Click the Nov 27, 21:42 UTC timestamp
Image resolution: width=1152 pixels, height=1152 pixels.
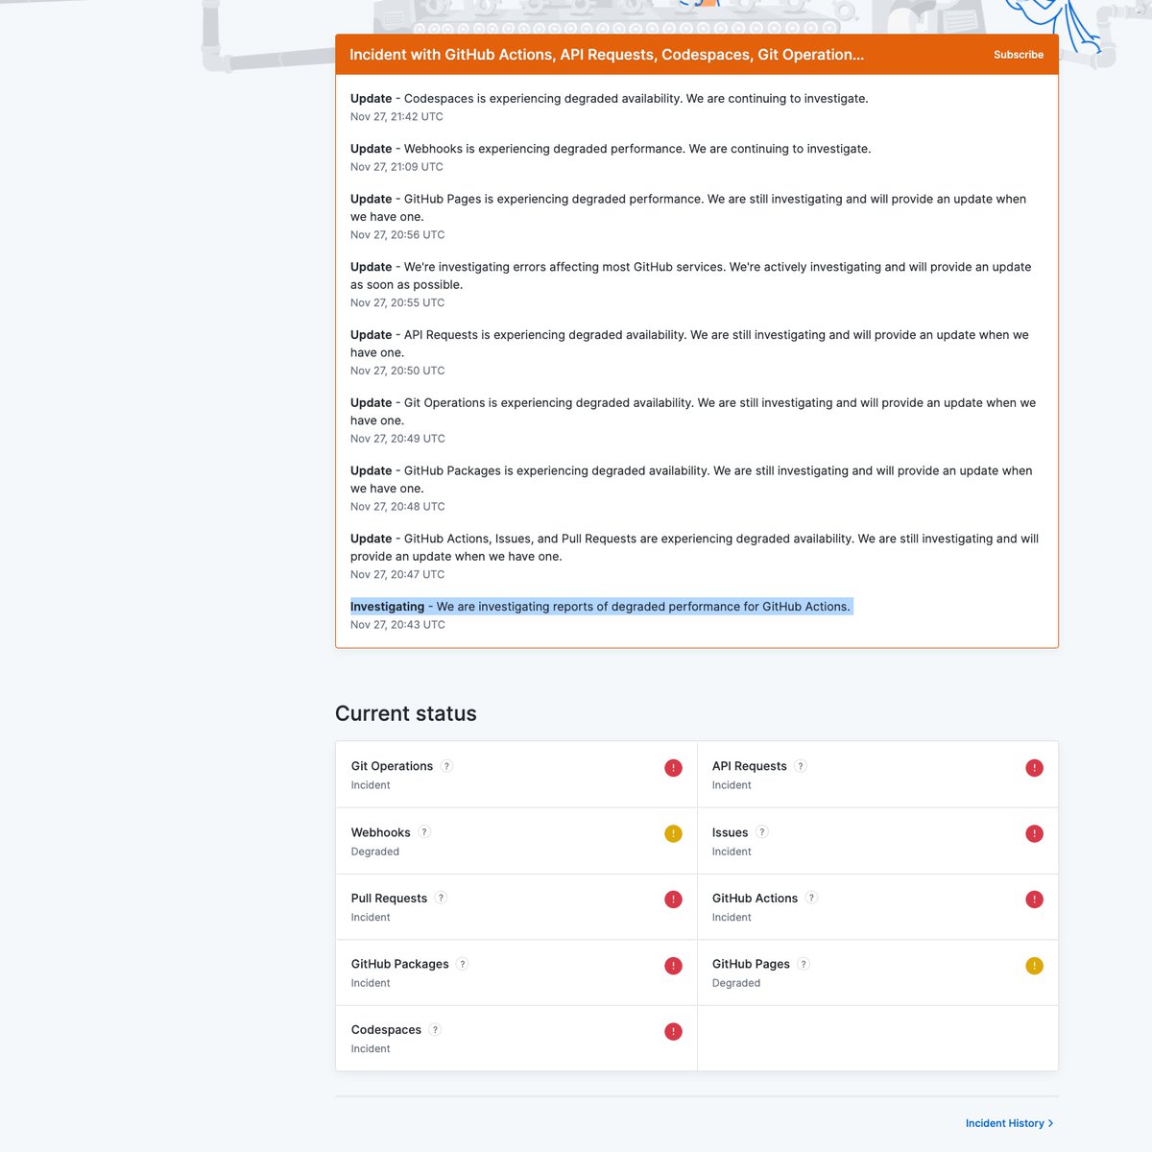(x=396, y=117)
